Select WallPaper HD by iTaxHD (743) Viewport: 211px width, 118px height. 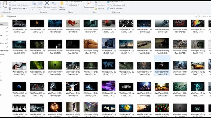162,46
